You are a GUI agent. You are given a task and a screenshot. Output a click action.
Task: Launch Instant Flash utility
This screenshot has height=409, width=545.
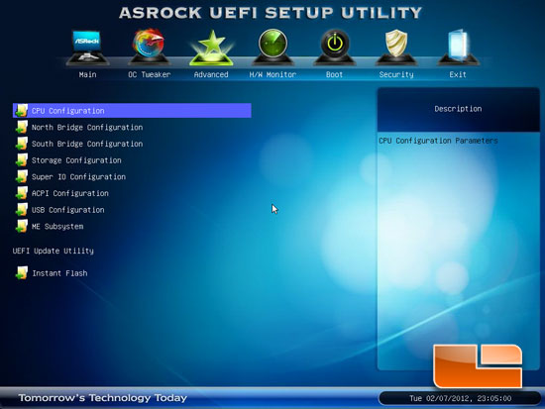tap(59, 273)
